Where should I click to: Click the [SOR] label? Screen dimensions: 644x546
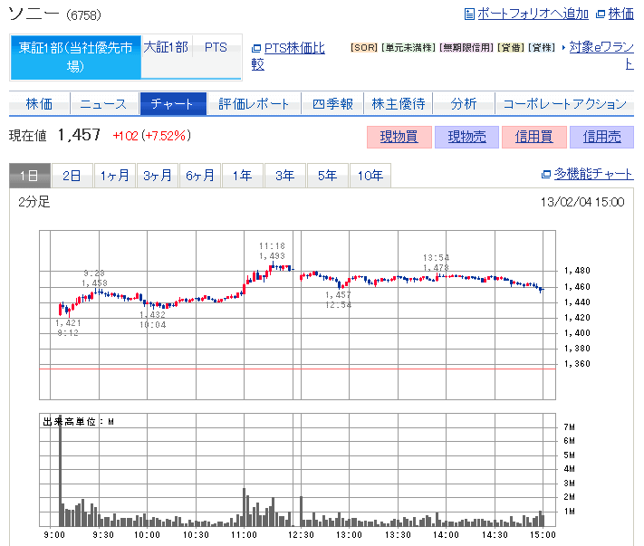click(364, 48)
